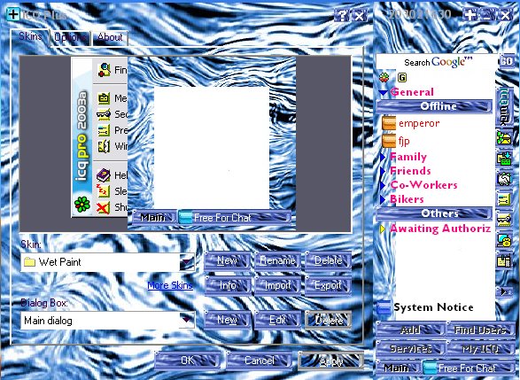This screenshot has width=520, height=380.
Task: Click the key security icon in sidebar
Action: tap(504, 220)
